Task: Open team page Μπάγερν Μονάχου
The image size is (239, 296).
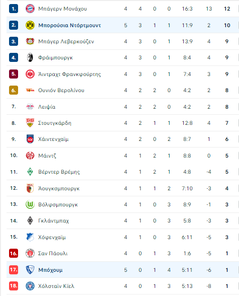Action: [63, 9]
